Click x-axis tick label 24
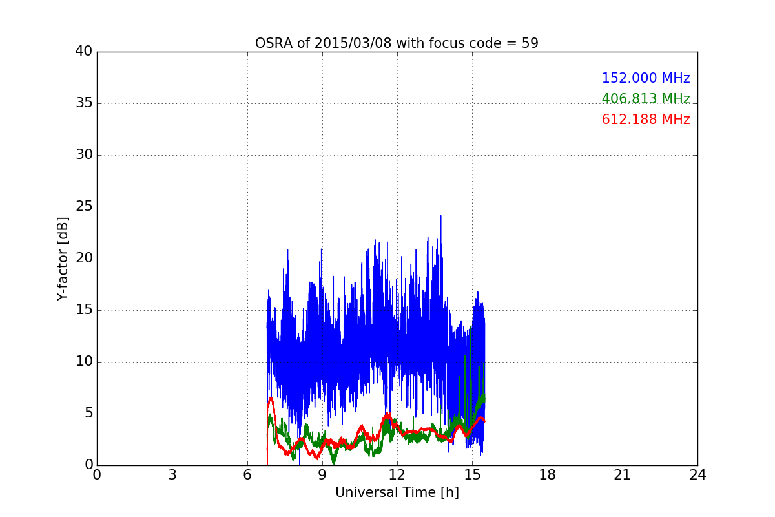775x517 pixels. 697,475
